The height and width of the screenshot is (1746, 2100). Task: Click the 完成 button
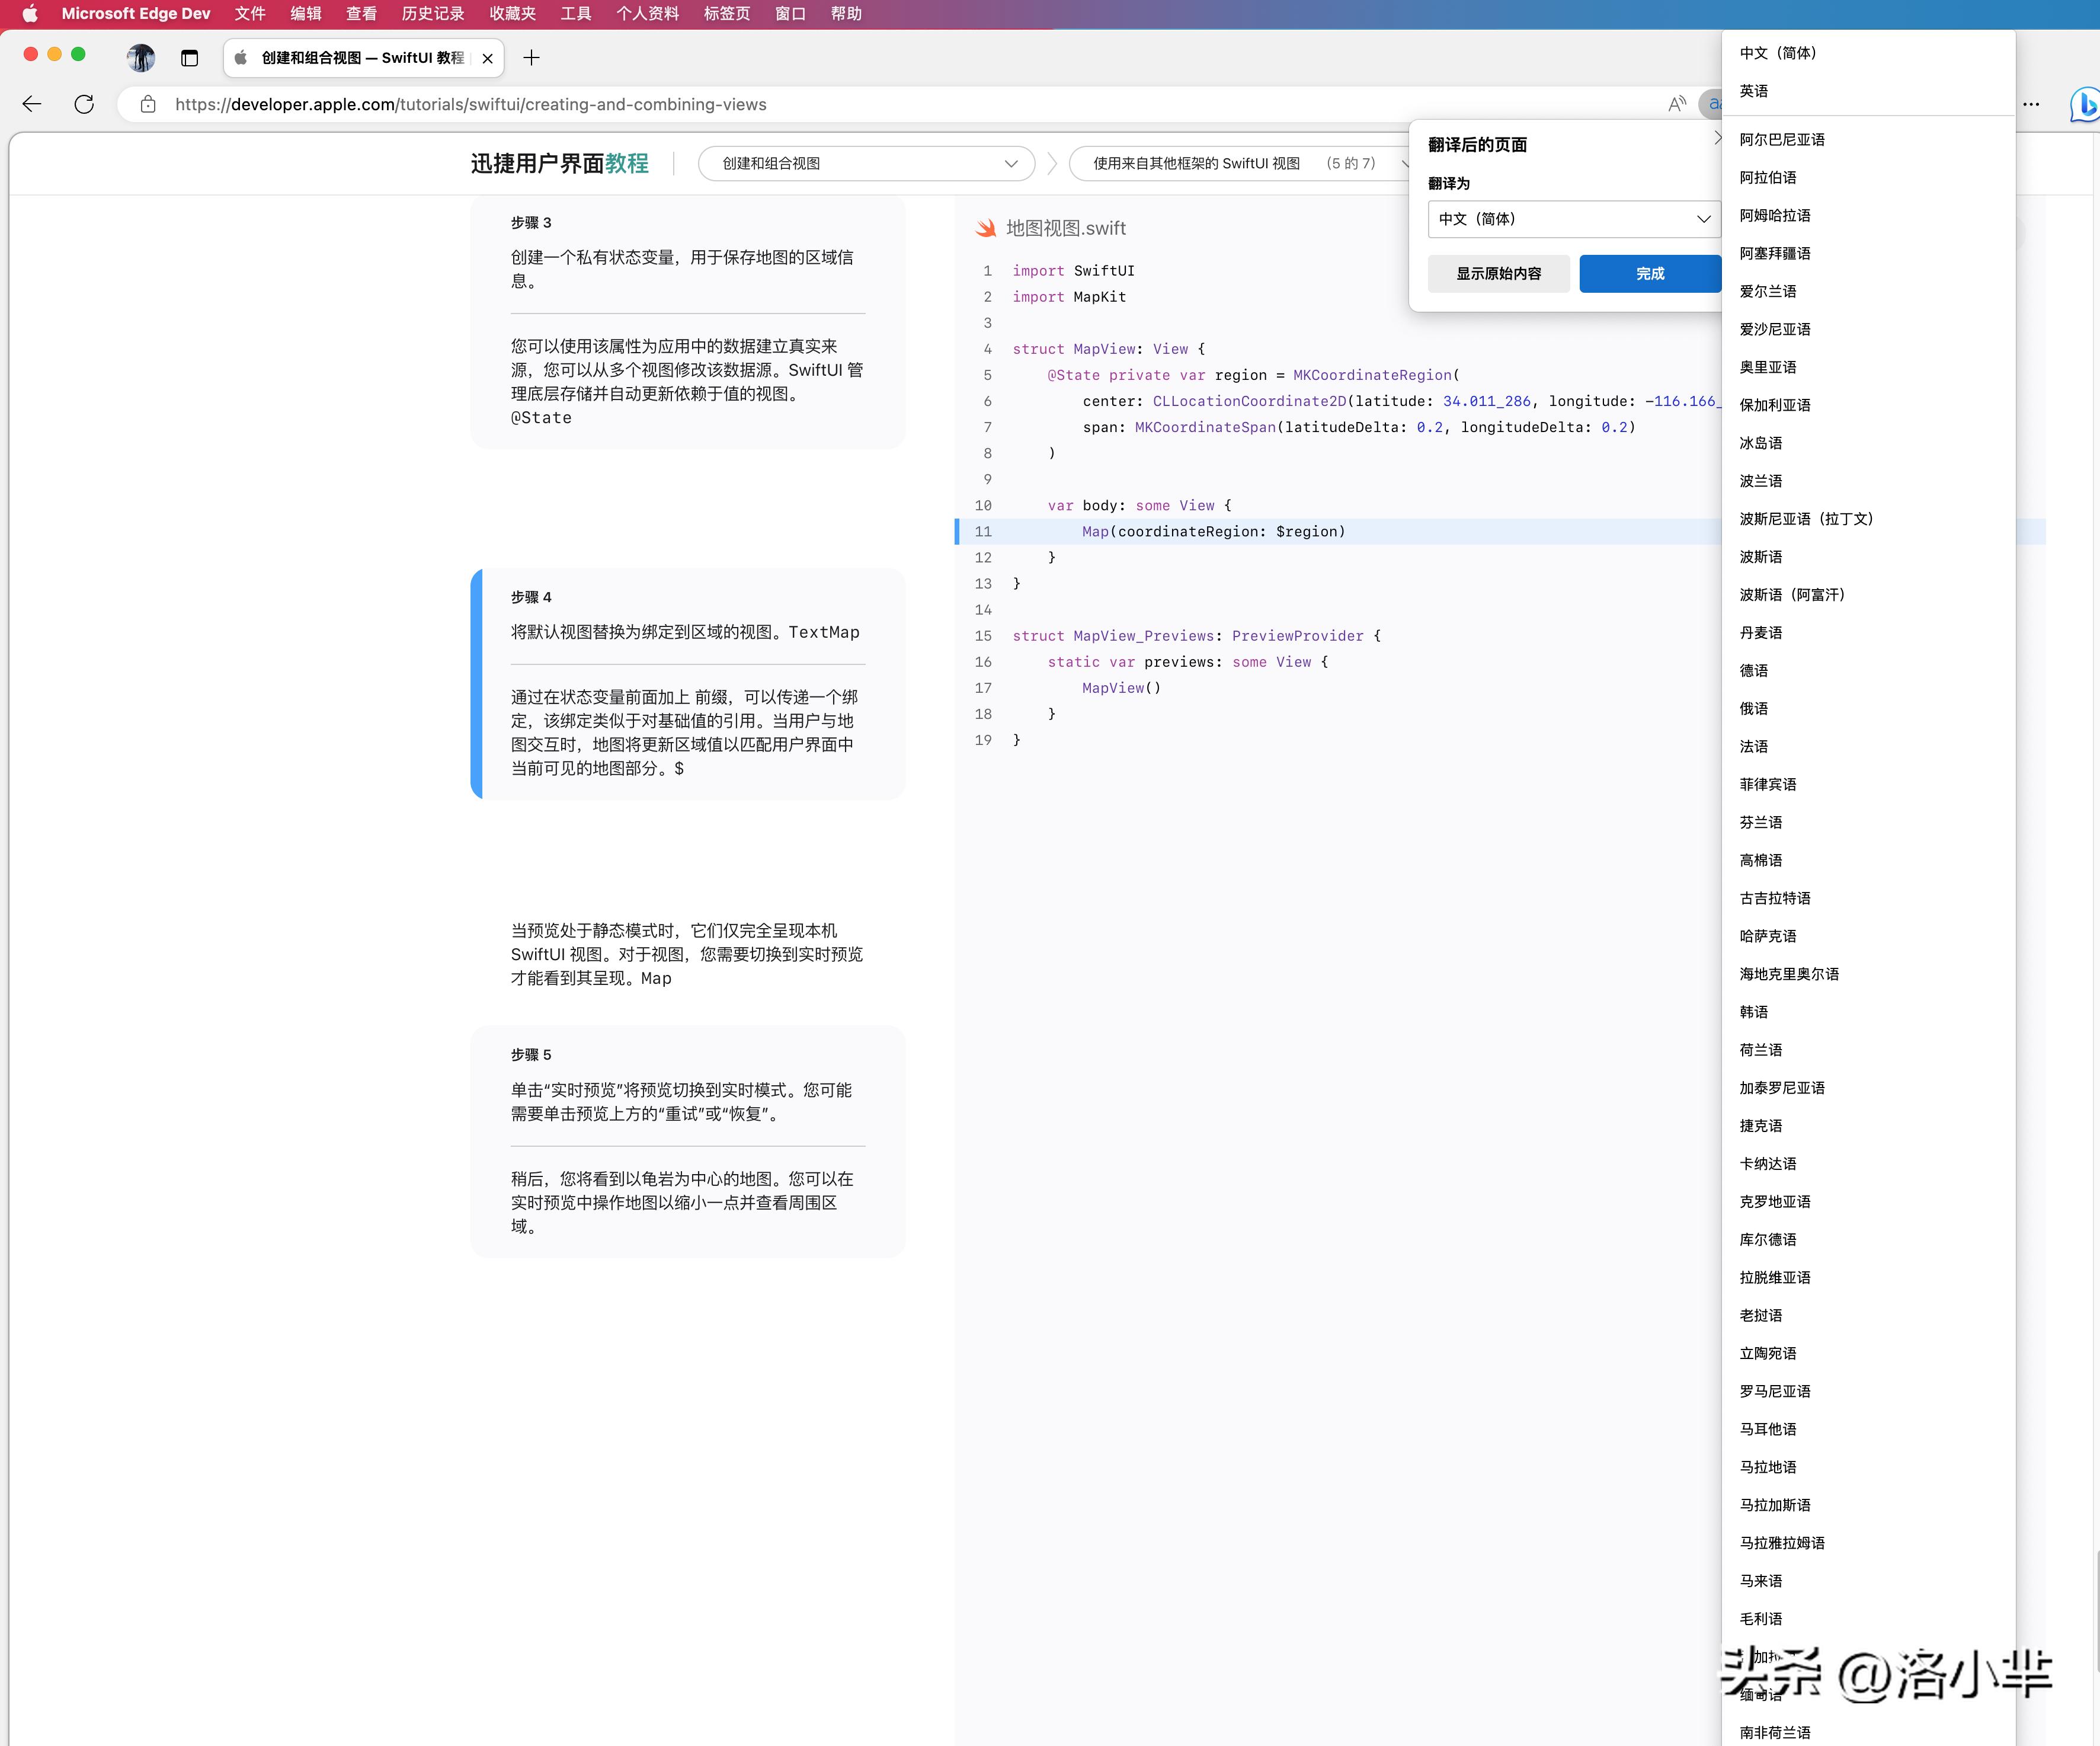[1649, 273]
